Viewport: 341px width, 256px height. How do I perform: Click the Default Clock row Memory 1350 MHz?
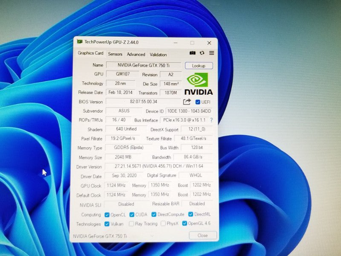point(160,194)
